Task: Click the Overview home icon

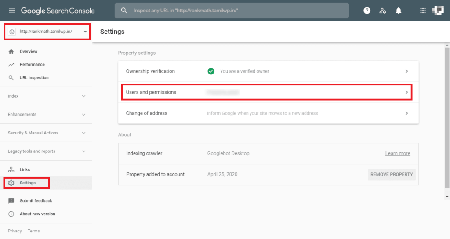Action: pos(11,52)
